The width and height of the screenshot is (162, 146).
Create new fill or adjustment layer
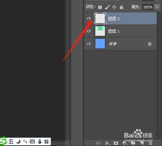tap(125, 143)
